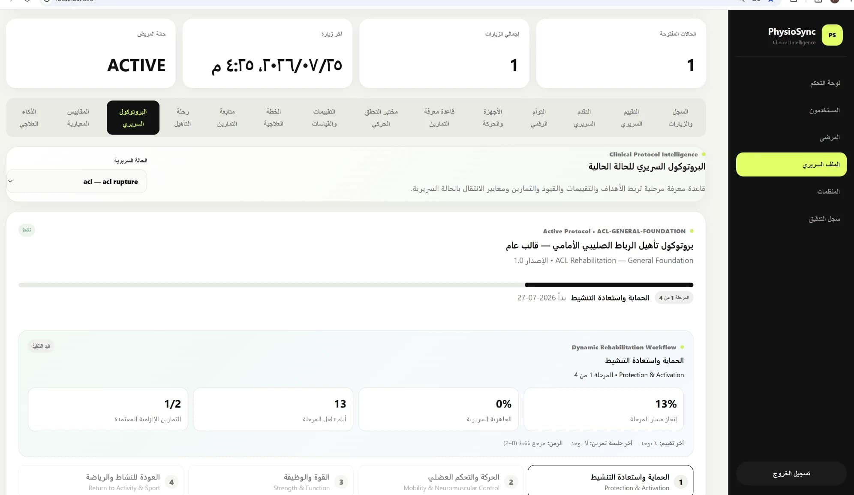Click the آخر زيارة date card
This screenshot has height=495, width=854.
coord(268,53)
